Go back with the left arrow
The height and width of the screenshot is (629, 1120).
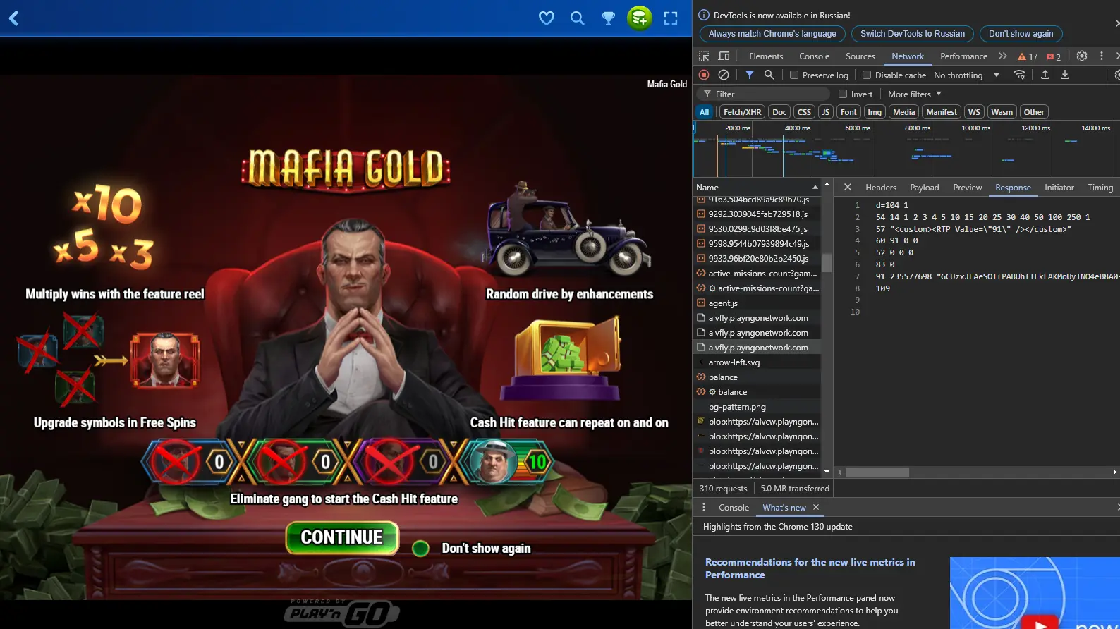click(x=14, y=18)
